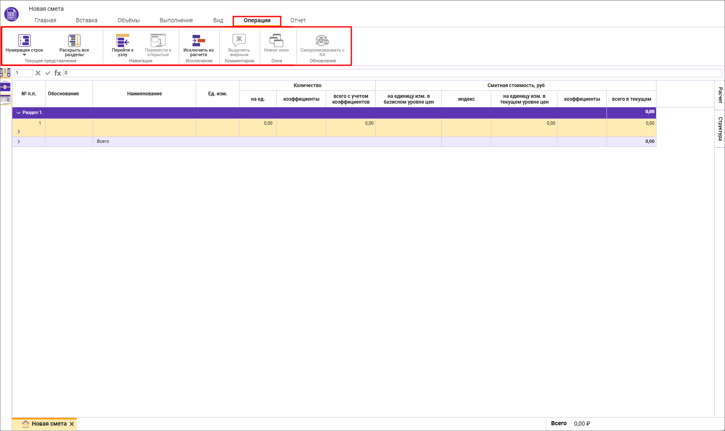Click the table sheet icon in left sidebar
725x431 pixels.
tap(5, 99)
